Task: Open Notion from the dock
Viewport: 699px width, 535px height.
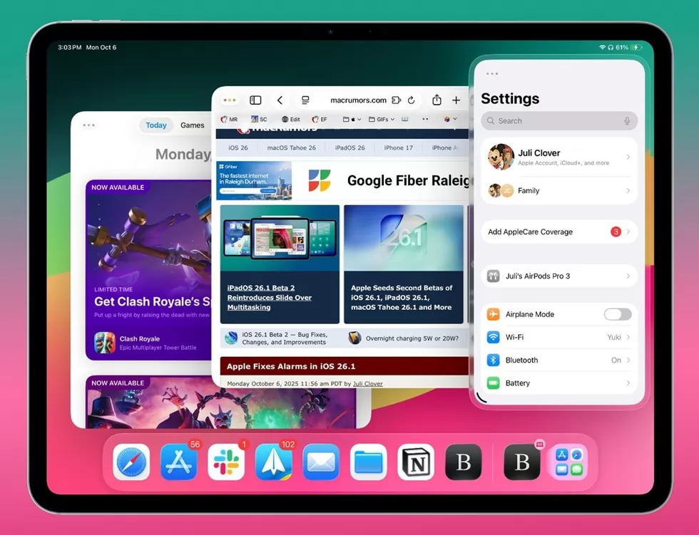Action: [x=416, y=462]
